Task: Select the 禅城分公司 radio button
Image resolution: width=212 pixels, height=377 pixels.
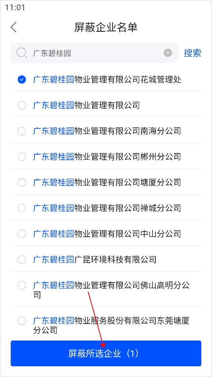Action: click(x=22, y=208)
